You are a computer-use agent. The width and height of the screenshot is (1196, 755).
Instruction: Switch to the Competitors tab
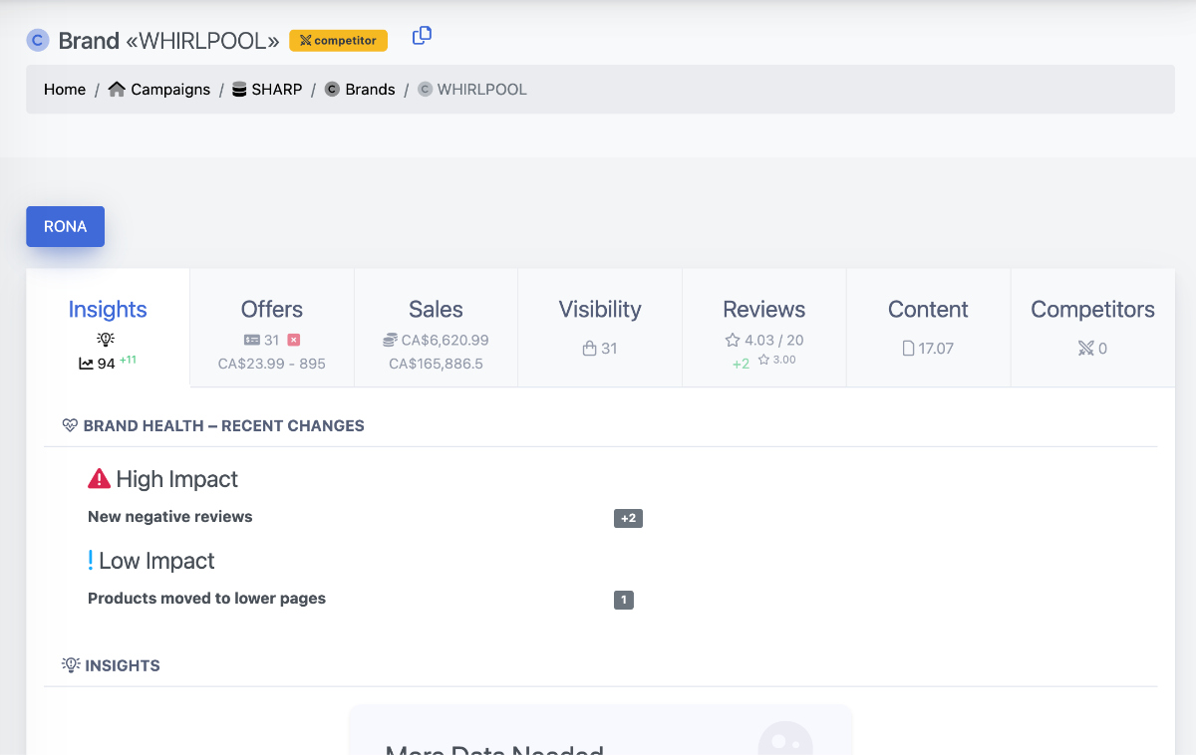(1092, 327)
